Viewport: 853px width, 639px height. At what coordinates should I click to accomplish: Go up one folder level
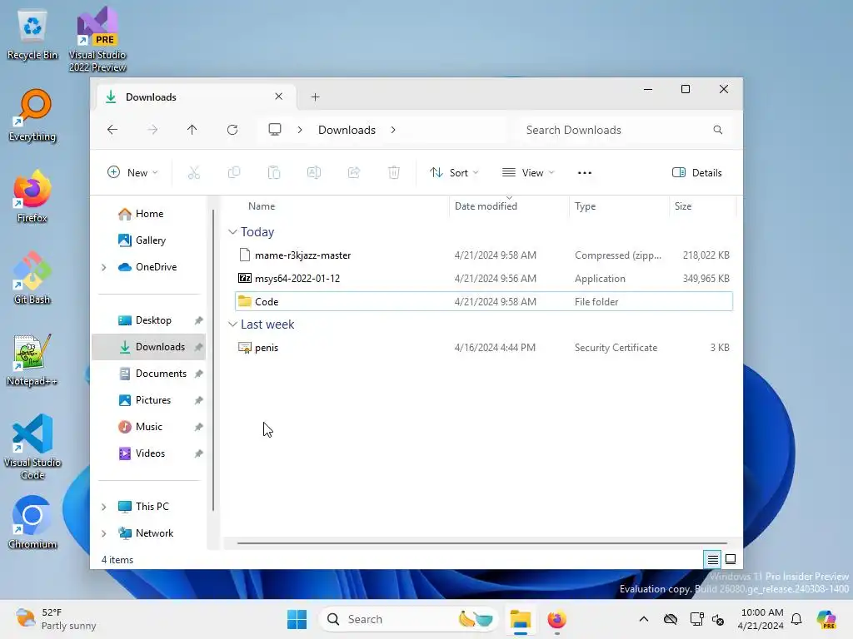tap(192, 130)
